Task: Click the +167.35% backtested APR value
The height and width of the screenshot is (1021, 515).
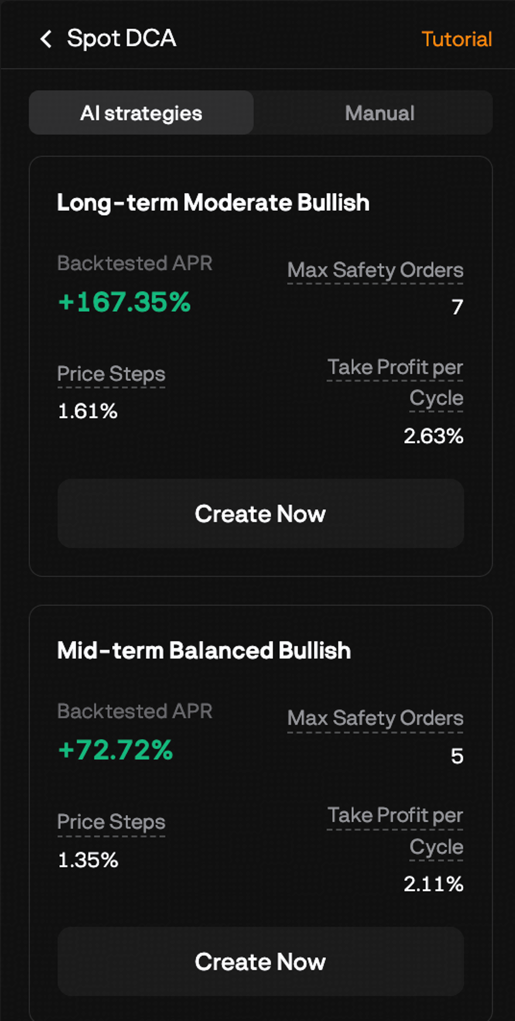Action: [124, 302]
